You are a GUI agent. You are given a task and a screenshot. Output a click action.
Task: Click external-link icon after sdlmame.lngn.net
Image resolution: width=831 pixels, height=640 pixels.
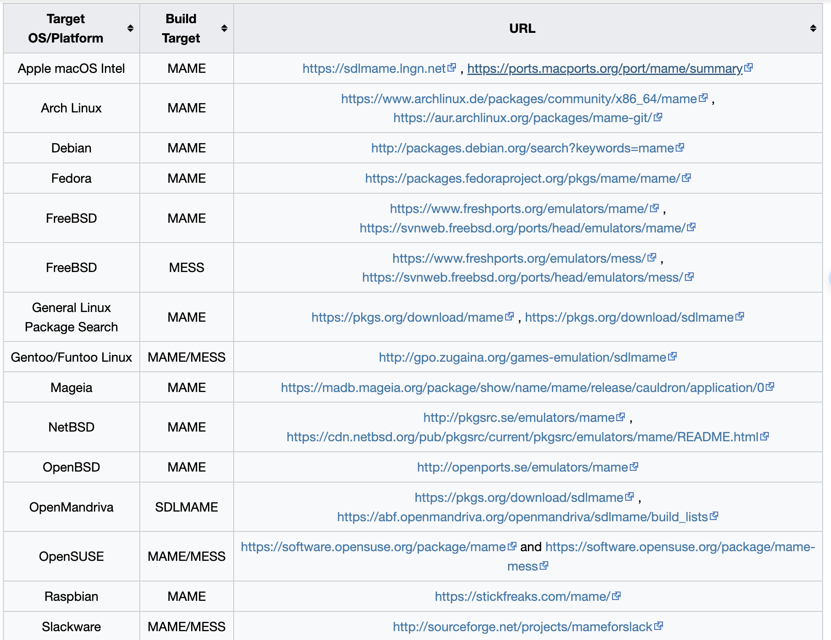(452, 68)
